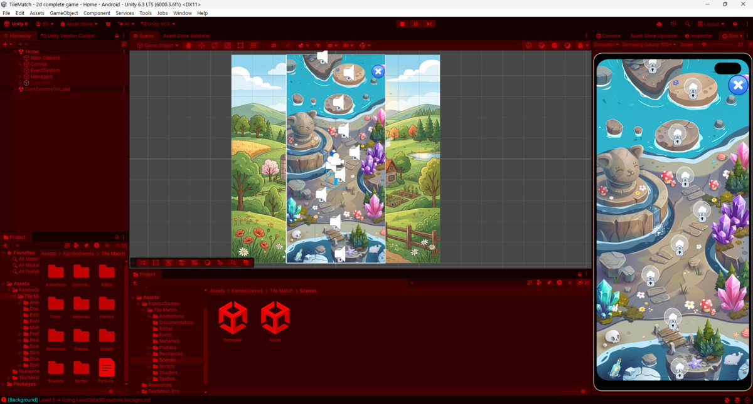Open the File menu
The width and height of the screenshot is (753, 404).
click(x=6, y=13)
